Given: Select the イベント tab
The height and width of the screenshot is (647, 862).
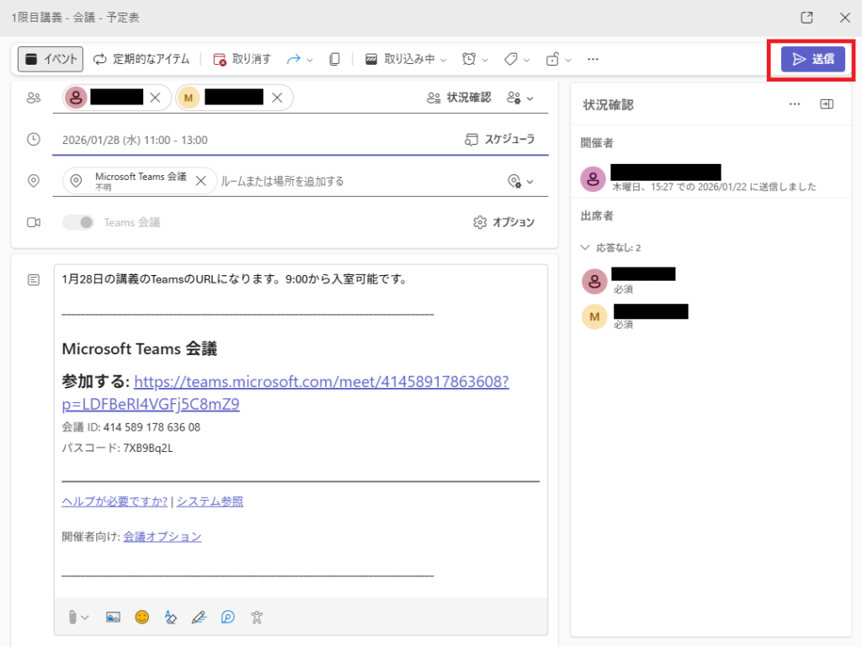Looking at the screenshot, I should 51,59.
